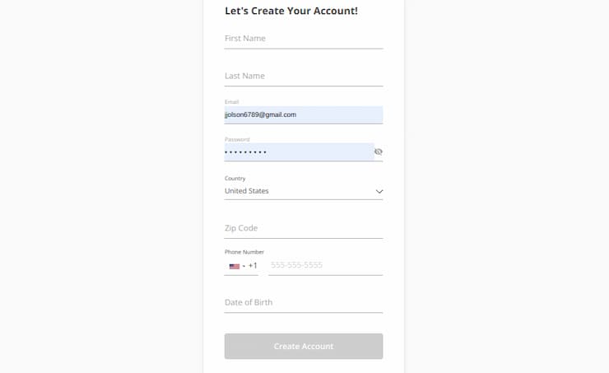
Task: Click the small Country label
Action: click(x=235, y=178)
